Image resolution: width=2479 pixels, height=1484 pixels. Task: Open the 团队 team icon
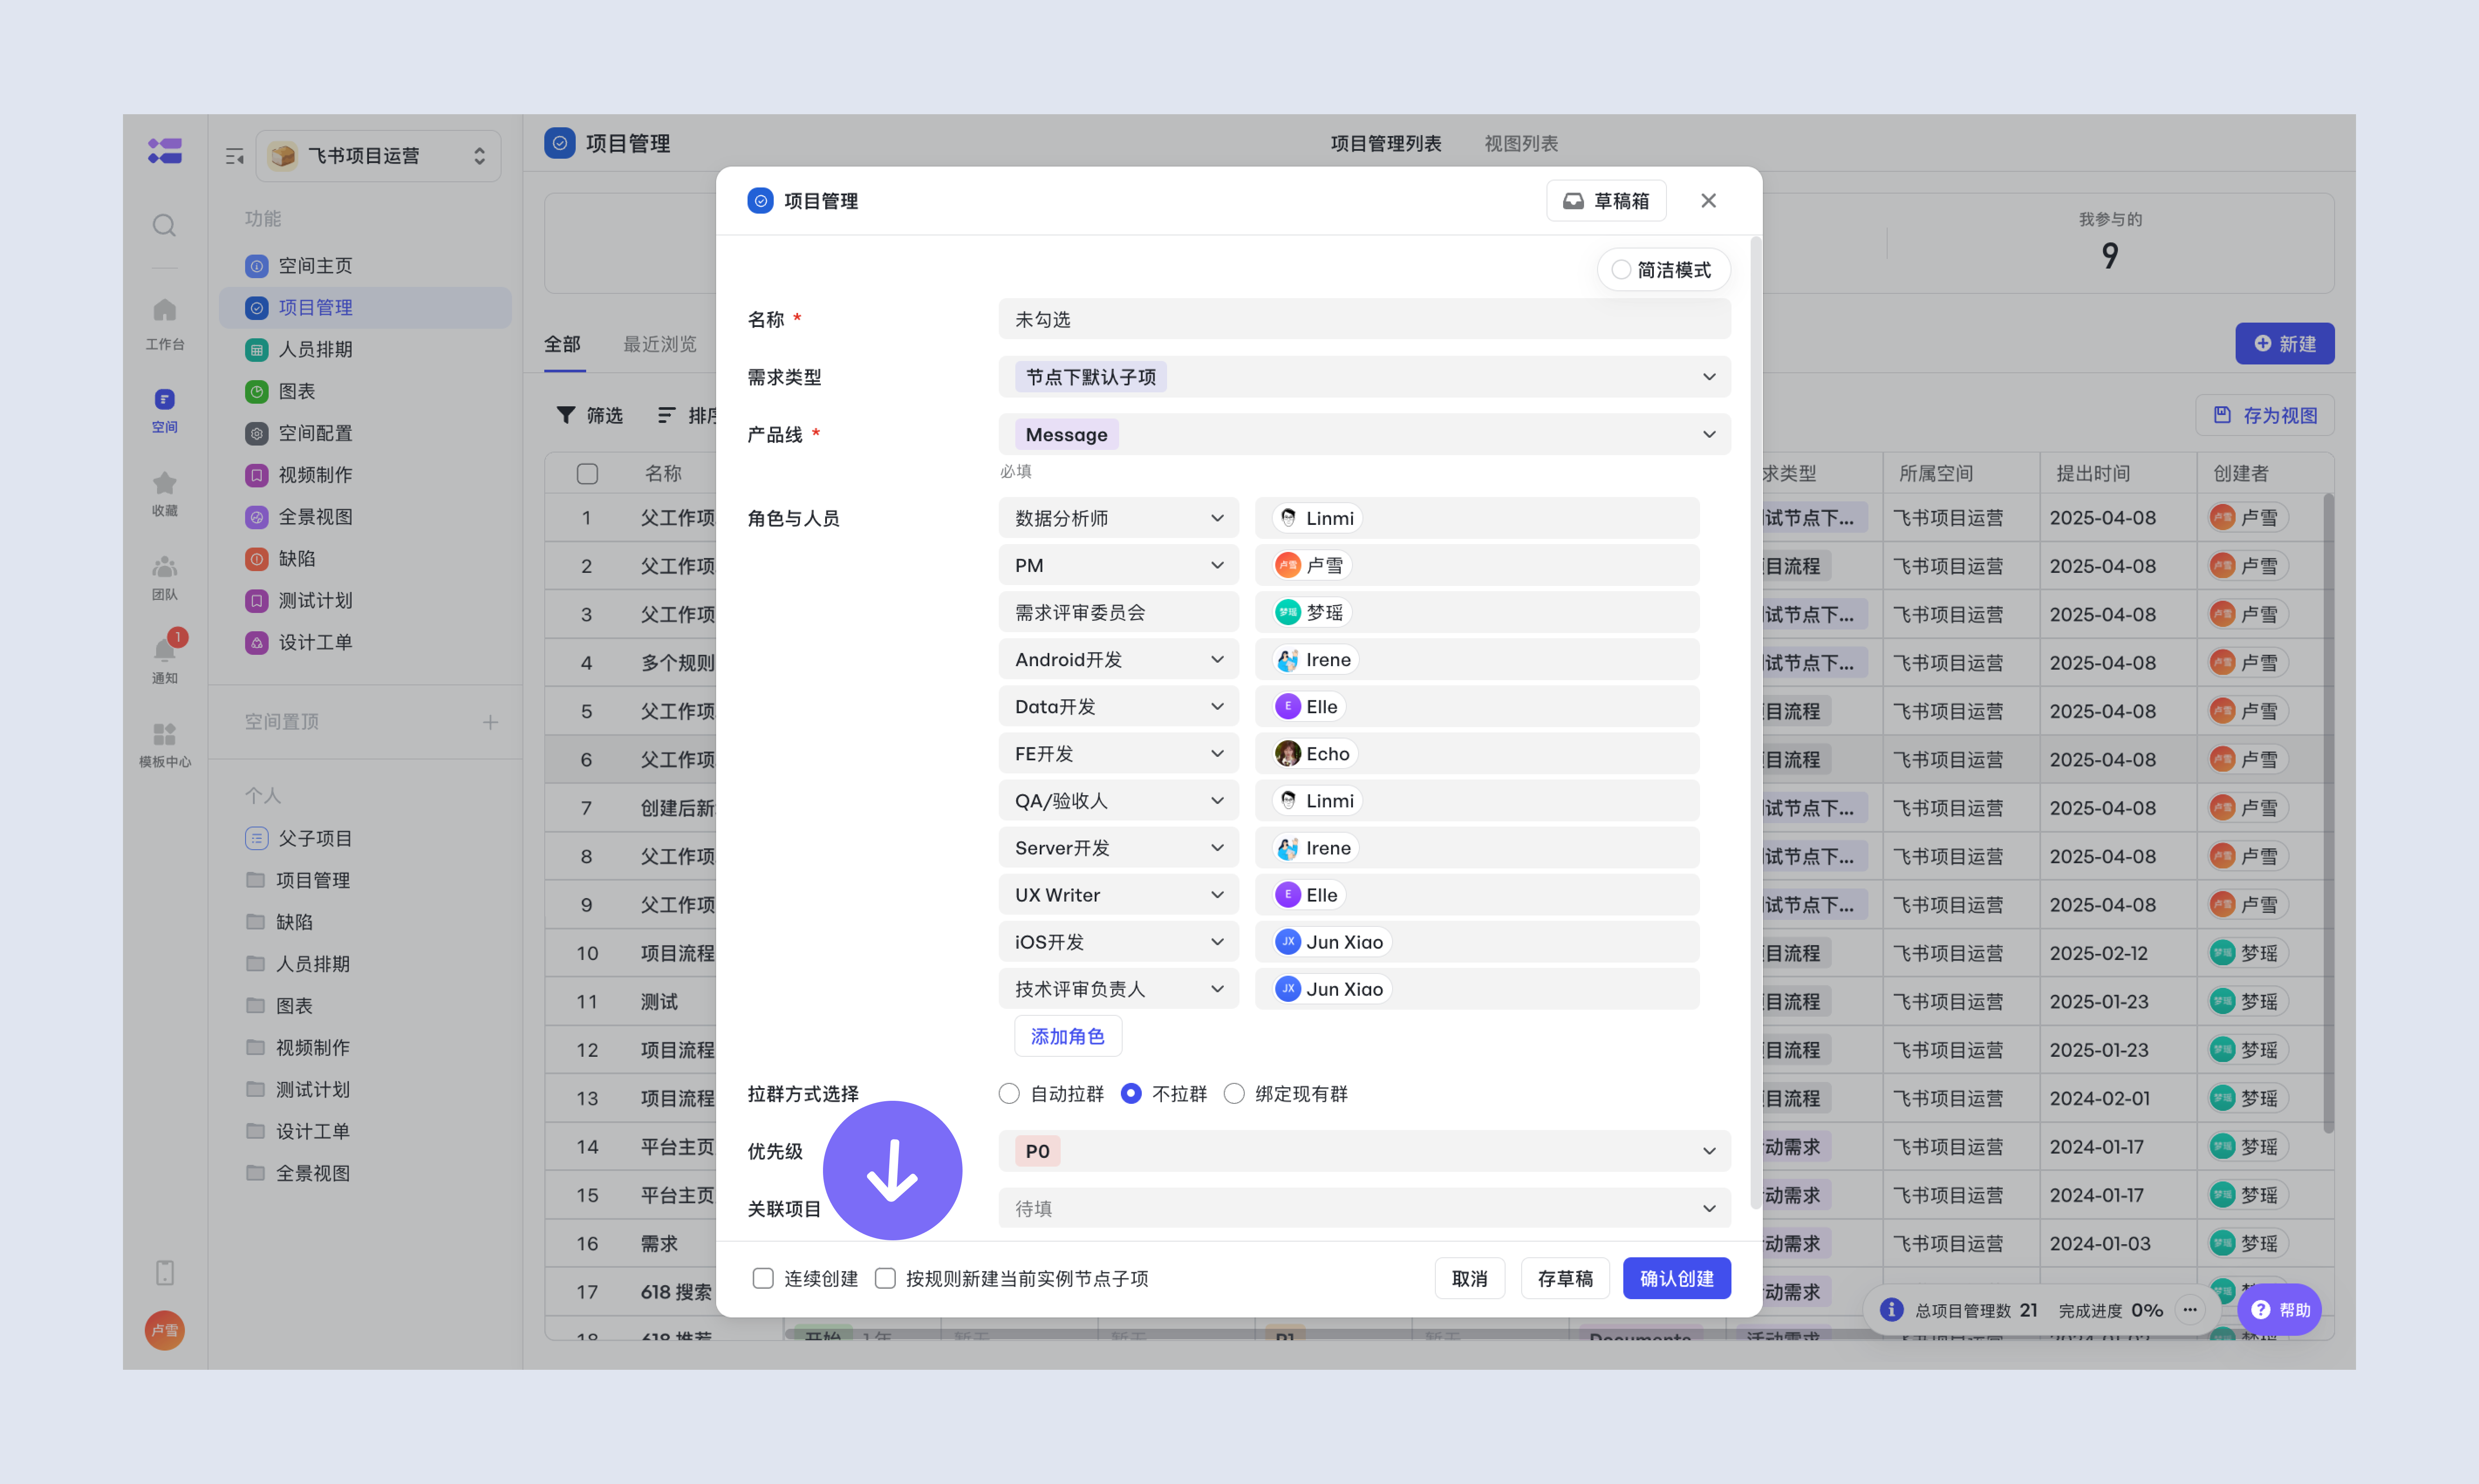pyautogui.click(x=164, y=578)
